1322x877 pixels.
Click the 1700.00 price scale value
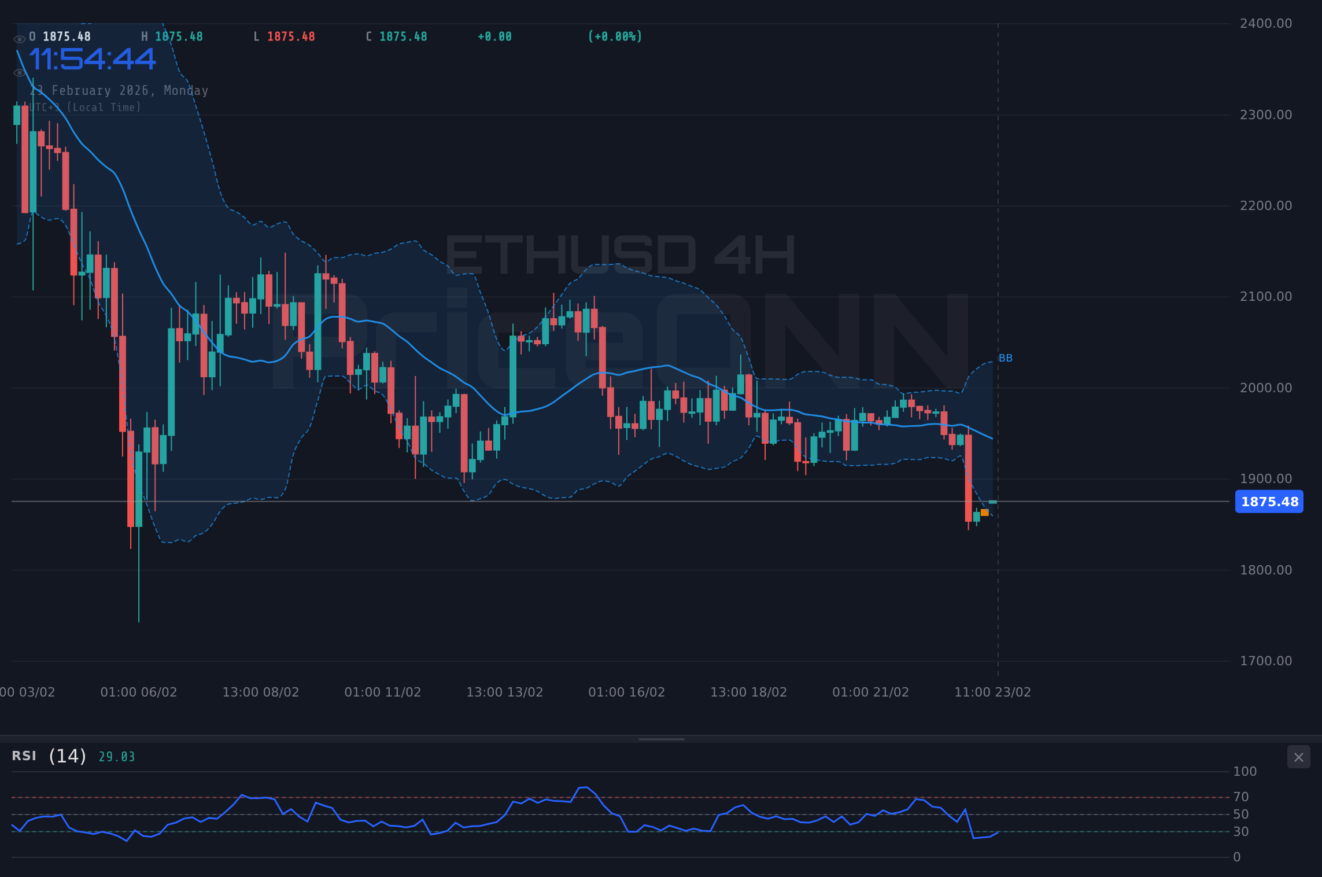point(1267,660)
